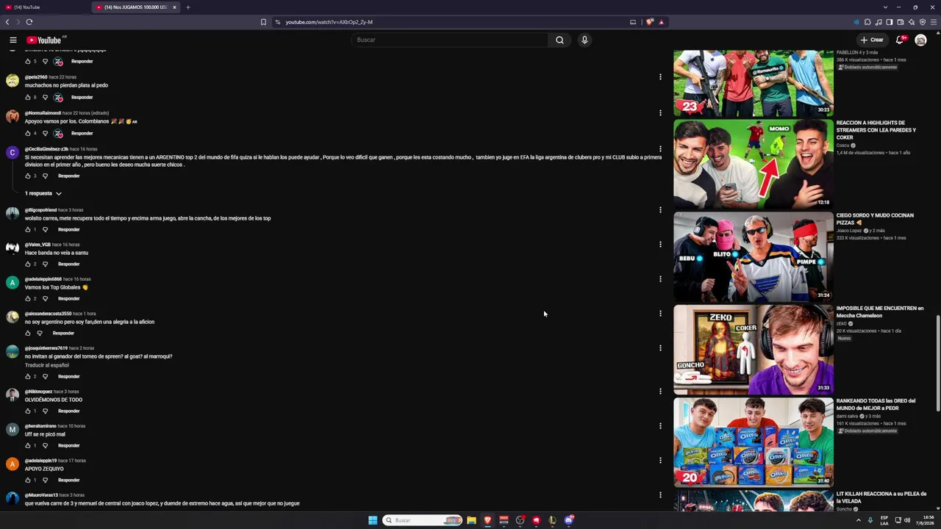Open three-dot menu for @alexanderacosta3550 comment
The image size is (941, 529).
[x=660, y=314]
